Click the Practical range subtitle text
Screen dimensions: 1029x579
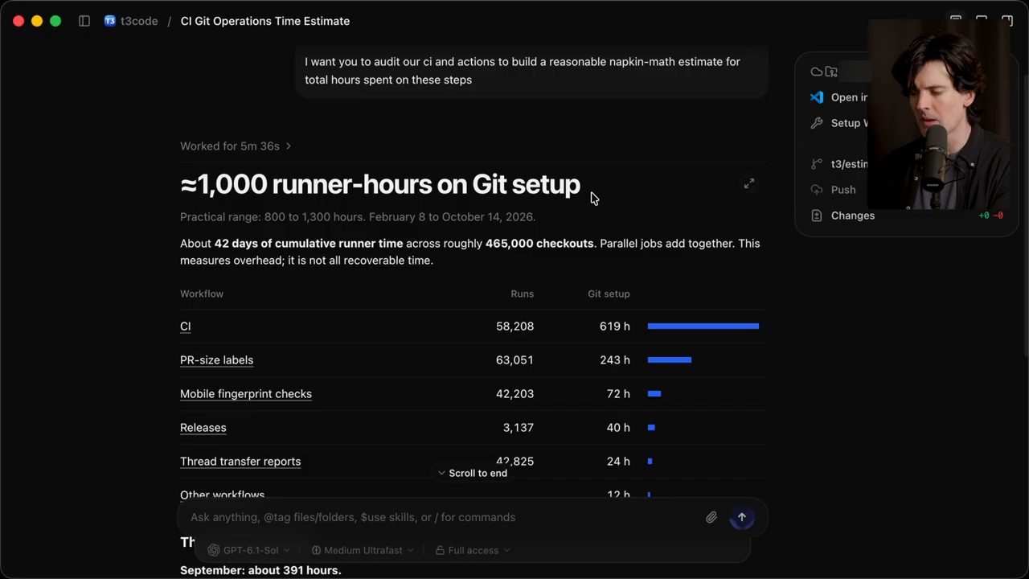point(358,217)
